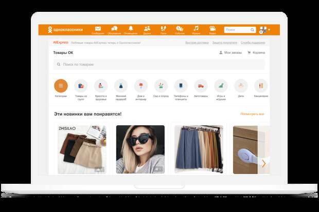
Task: Open the cabinet child-lock product thumbnail
Action: [251, 150]
